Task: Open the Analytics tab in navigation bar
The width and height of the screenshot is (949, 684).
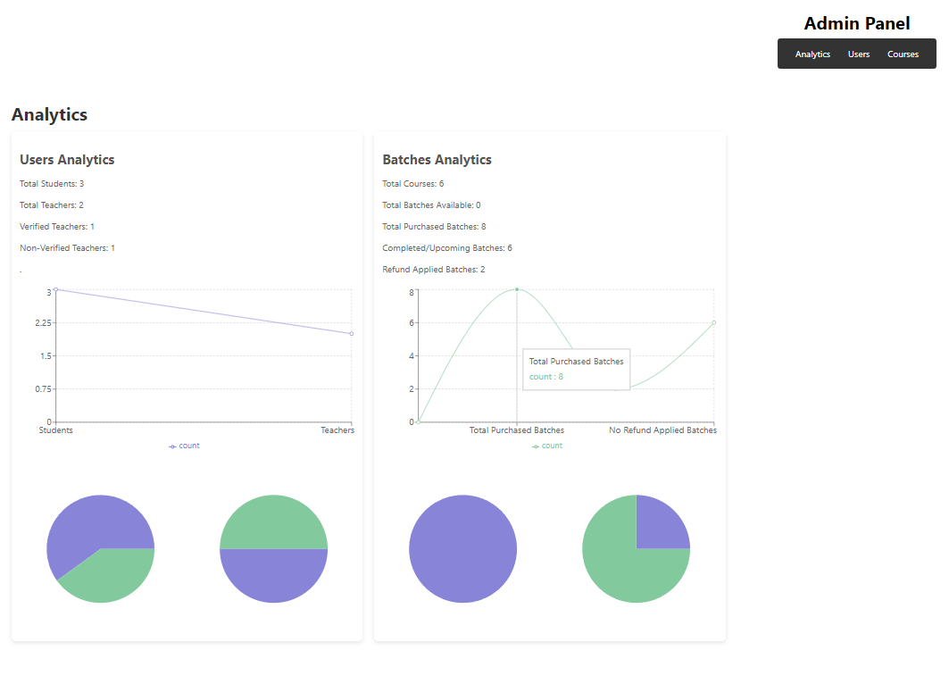Action: [812, 54]
